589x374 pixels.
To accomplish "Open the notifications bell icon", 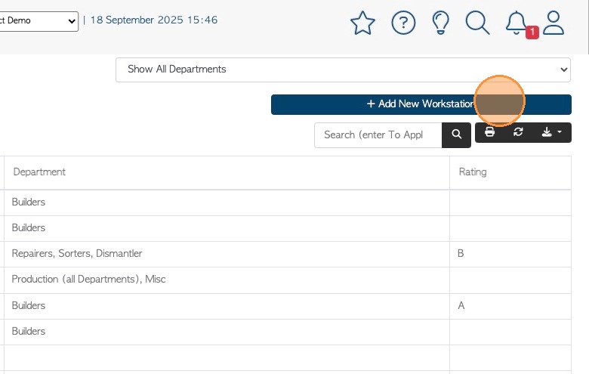I will 517,23.
